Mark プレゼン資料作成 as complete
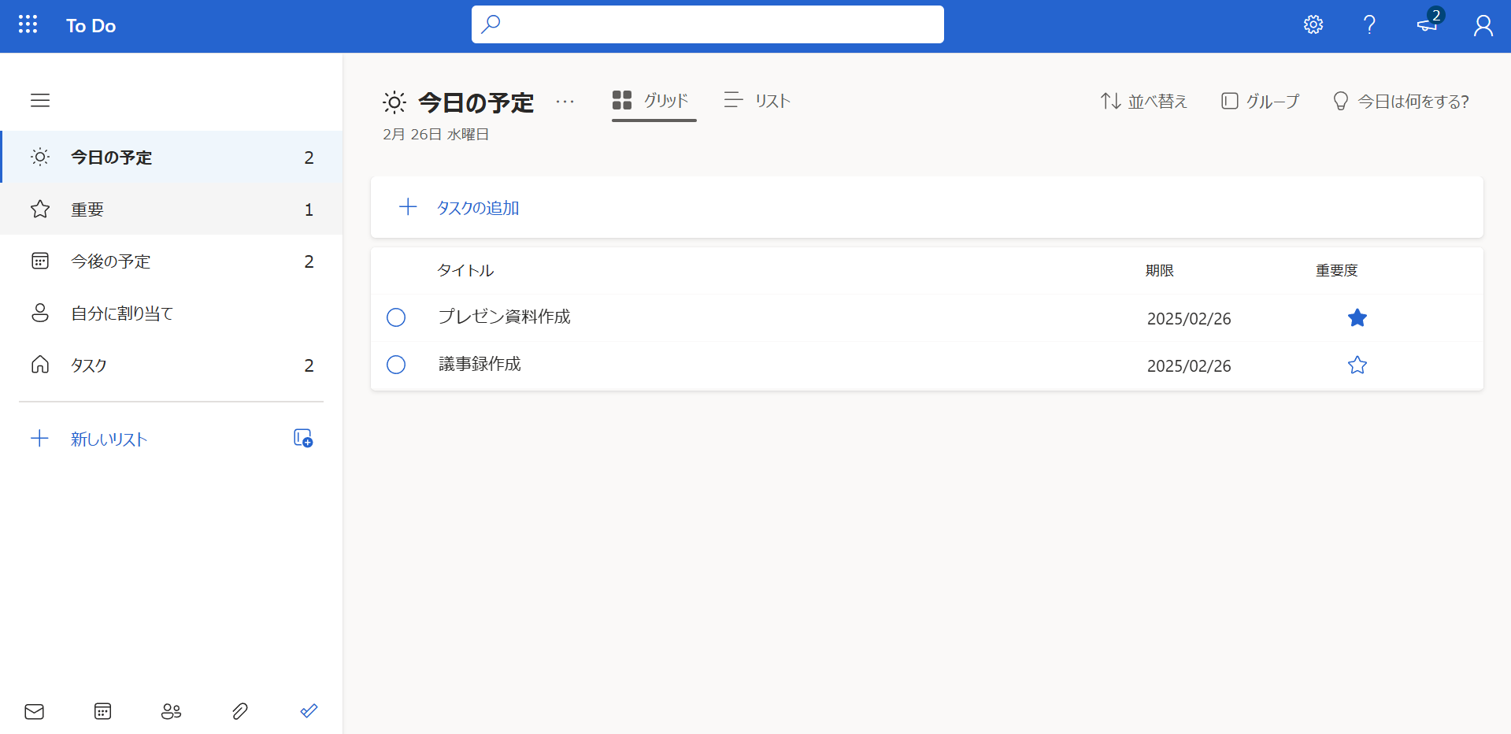The image size is (1511, 734). click(396, 317)
